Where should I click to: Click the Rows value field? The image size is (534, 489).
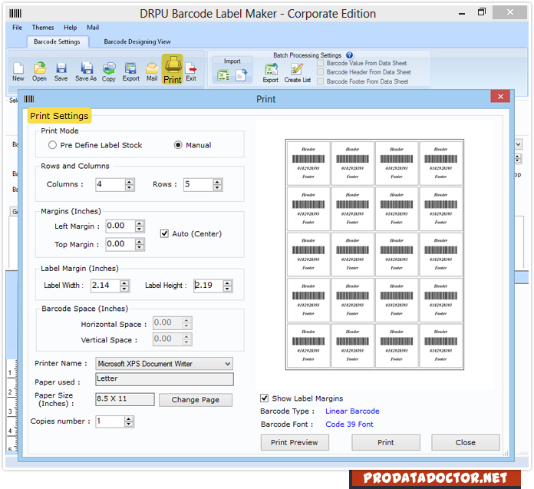pos(199,185)
